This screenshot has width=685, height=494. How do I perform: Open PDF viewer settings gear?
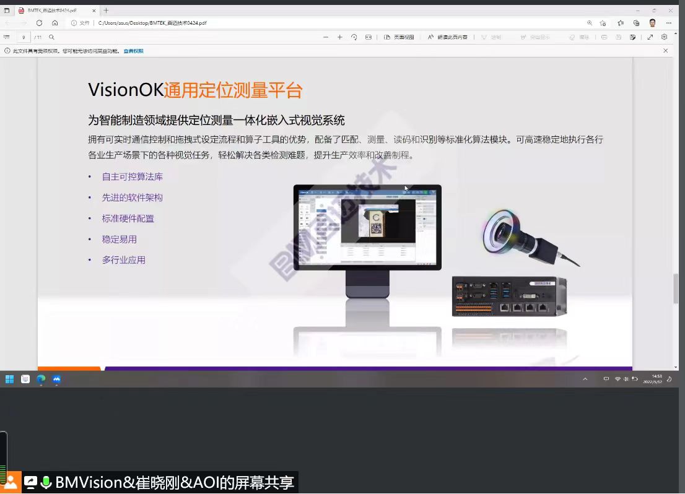[664, 37]
